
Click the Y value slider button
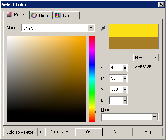click(x=125, y=90)
